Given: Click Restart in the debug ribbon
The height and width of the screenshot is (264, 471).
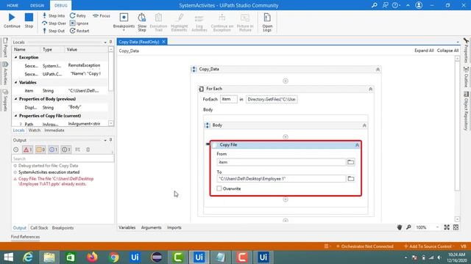Looking at the screenshot, I should 79,31.
